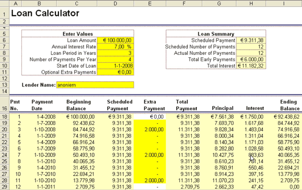Viewport: 302px width, 190px height.
Task: Select the Actual Number of Payments value
Action: (251, 53)
